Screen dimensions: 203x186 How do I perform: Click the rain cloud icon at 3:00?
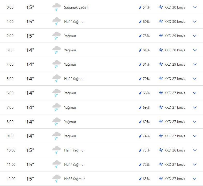[x=56, y=50]
